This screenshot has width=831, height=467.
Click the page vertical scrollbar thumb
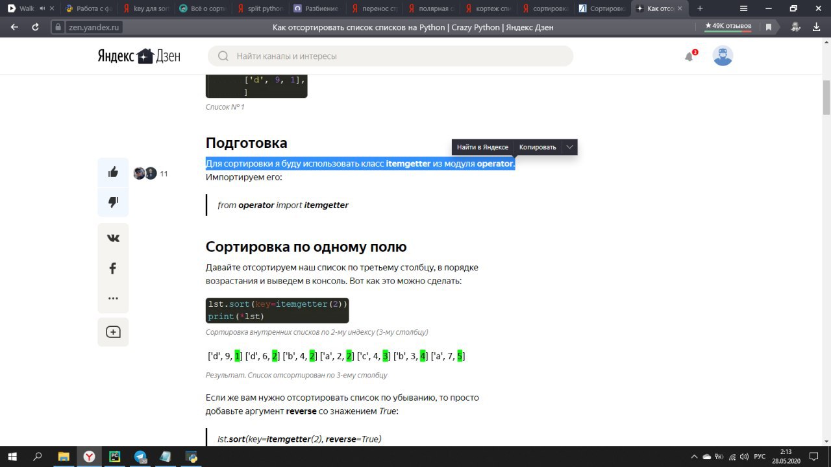pyautogui.click(x=826, y=97)
